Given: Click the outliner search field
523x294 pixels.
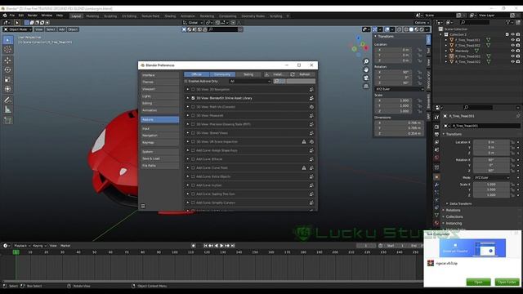Looking at the screenshot, I should 475,22.
